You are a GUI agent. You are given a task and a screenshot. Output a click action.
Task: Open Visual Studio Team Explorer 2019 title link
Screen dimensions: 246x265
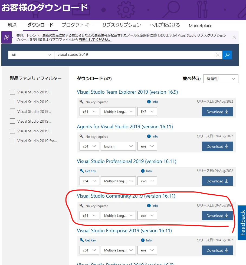point(127,92)
